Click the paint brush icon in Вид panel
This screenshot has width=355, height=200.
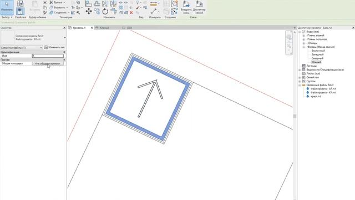pyautogui.click(x=138, y=8)
